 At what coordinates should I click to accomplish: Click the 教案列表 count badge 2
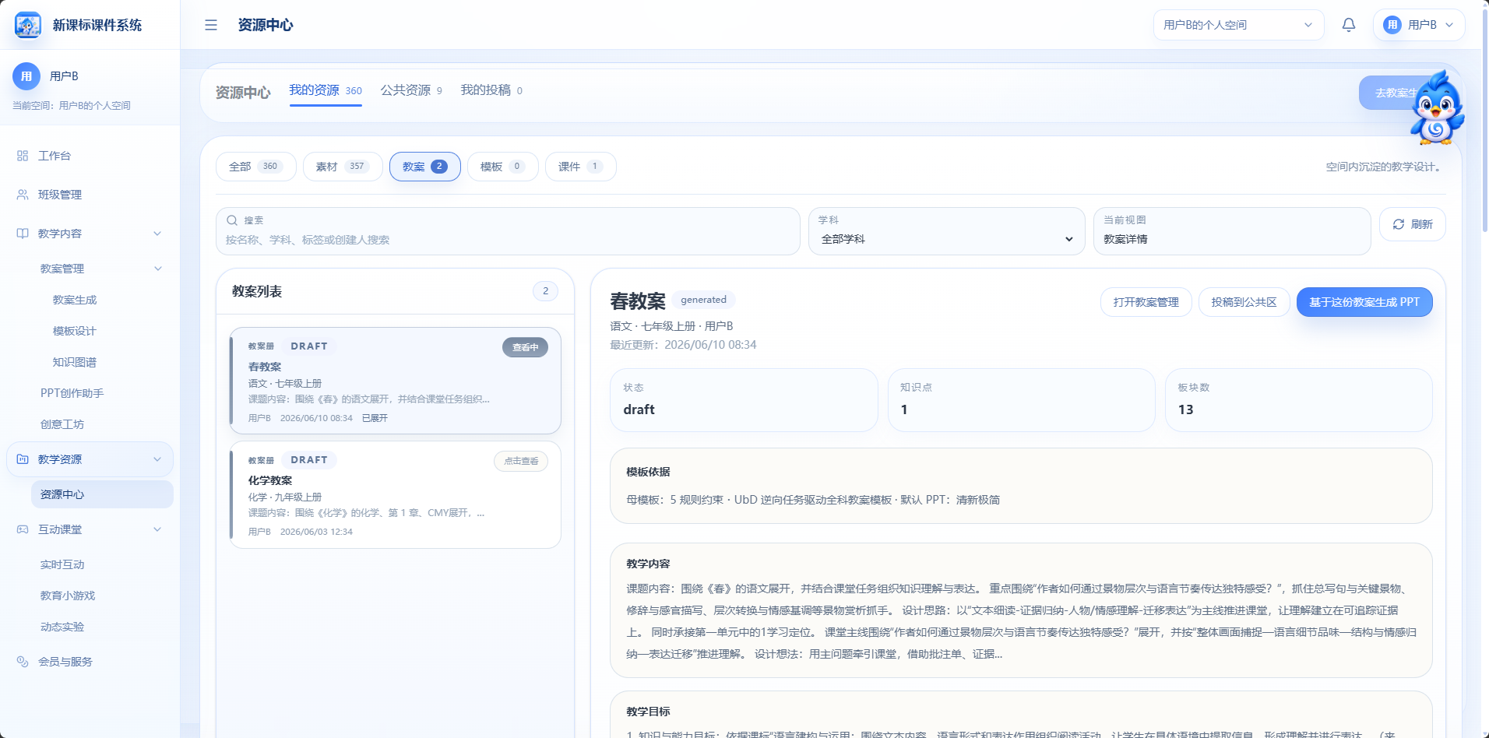click(x=545, y=291)
